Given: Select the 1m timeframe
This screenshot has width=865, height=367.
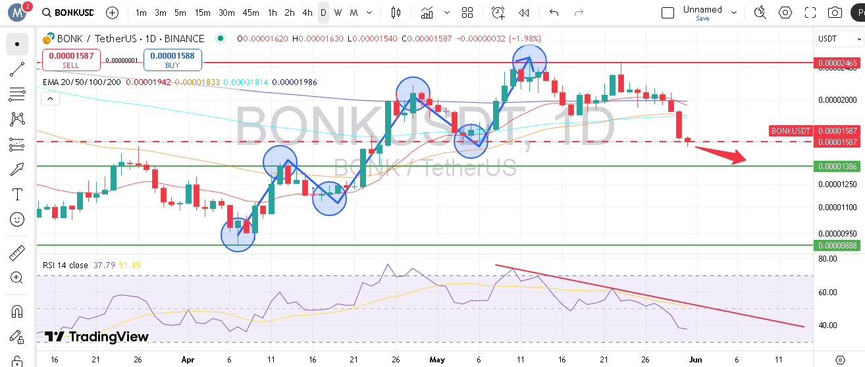Looking at the screenshot, I should [141, 13].
